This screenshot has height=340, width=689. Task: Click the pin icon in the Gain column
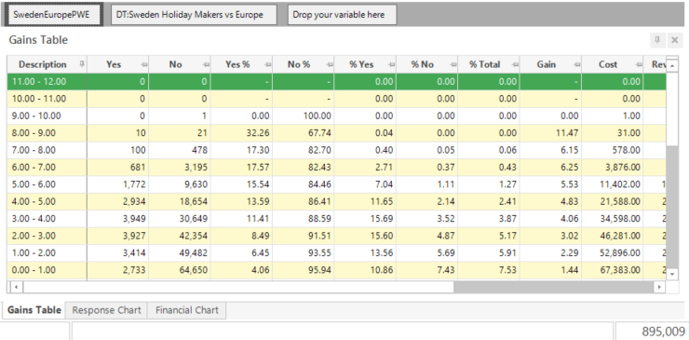(x=576, y=64)
